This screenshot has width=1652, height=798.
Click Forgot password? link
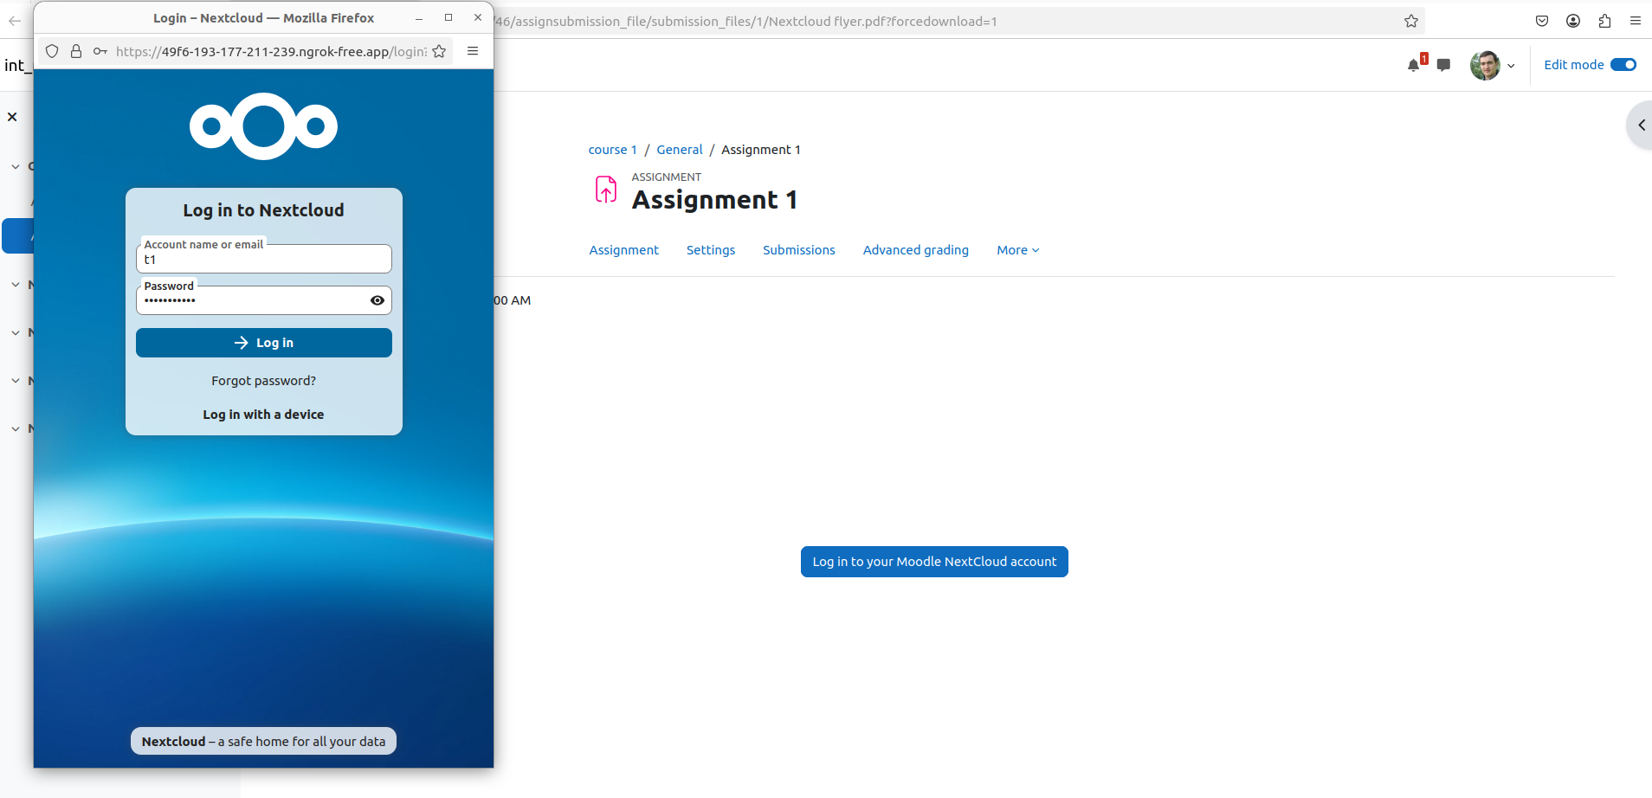point(264,381)
